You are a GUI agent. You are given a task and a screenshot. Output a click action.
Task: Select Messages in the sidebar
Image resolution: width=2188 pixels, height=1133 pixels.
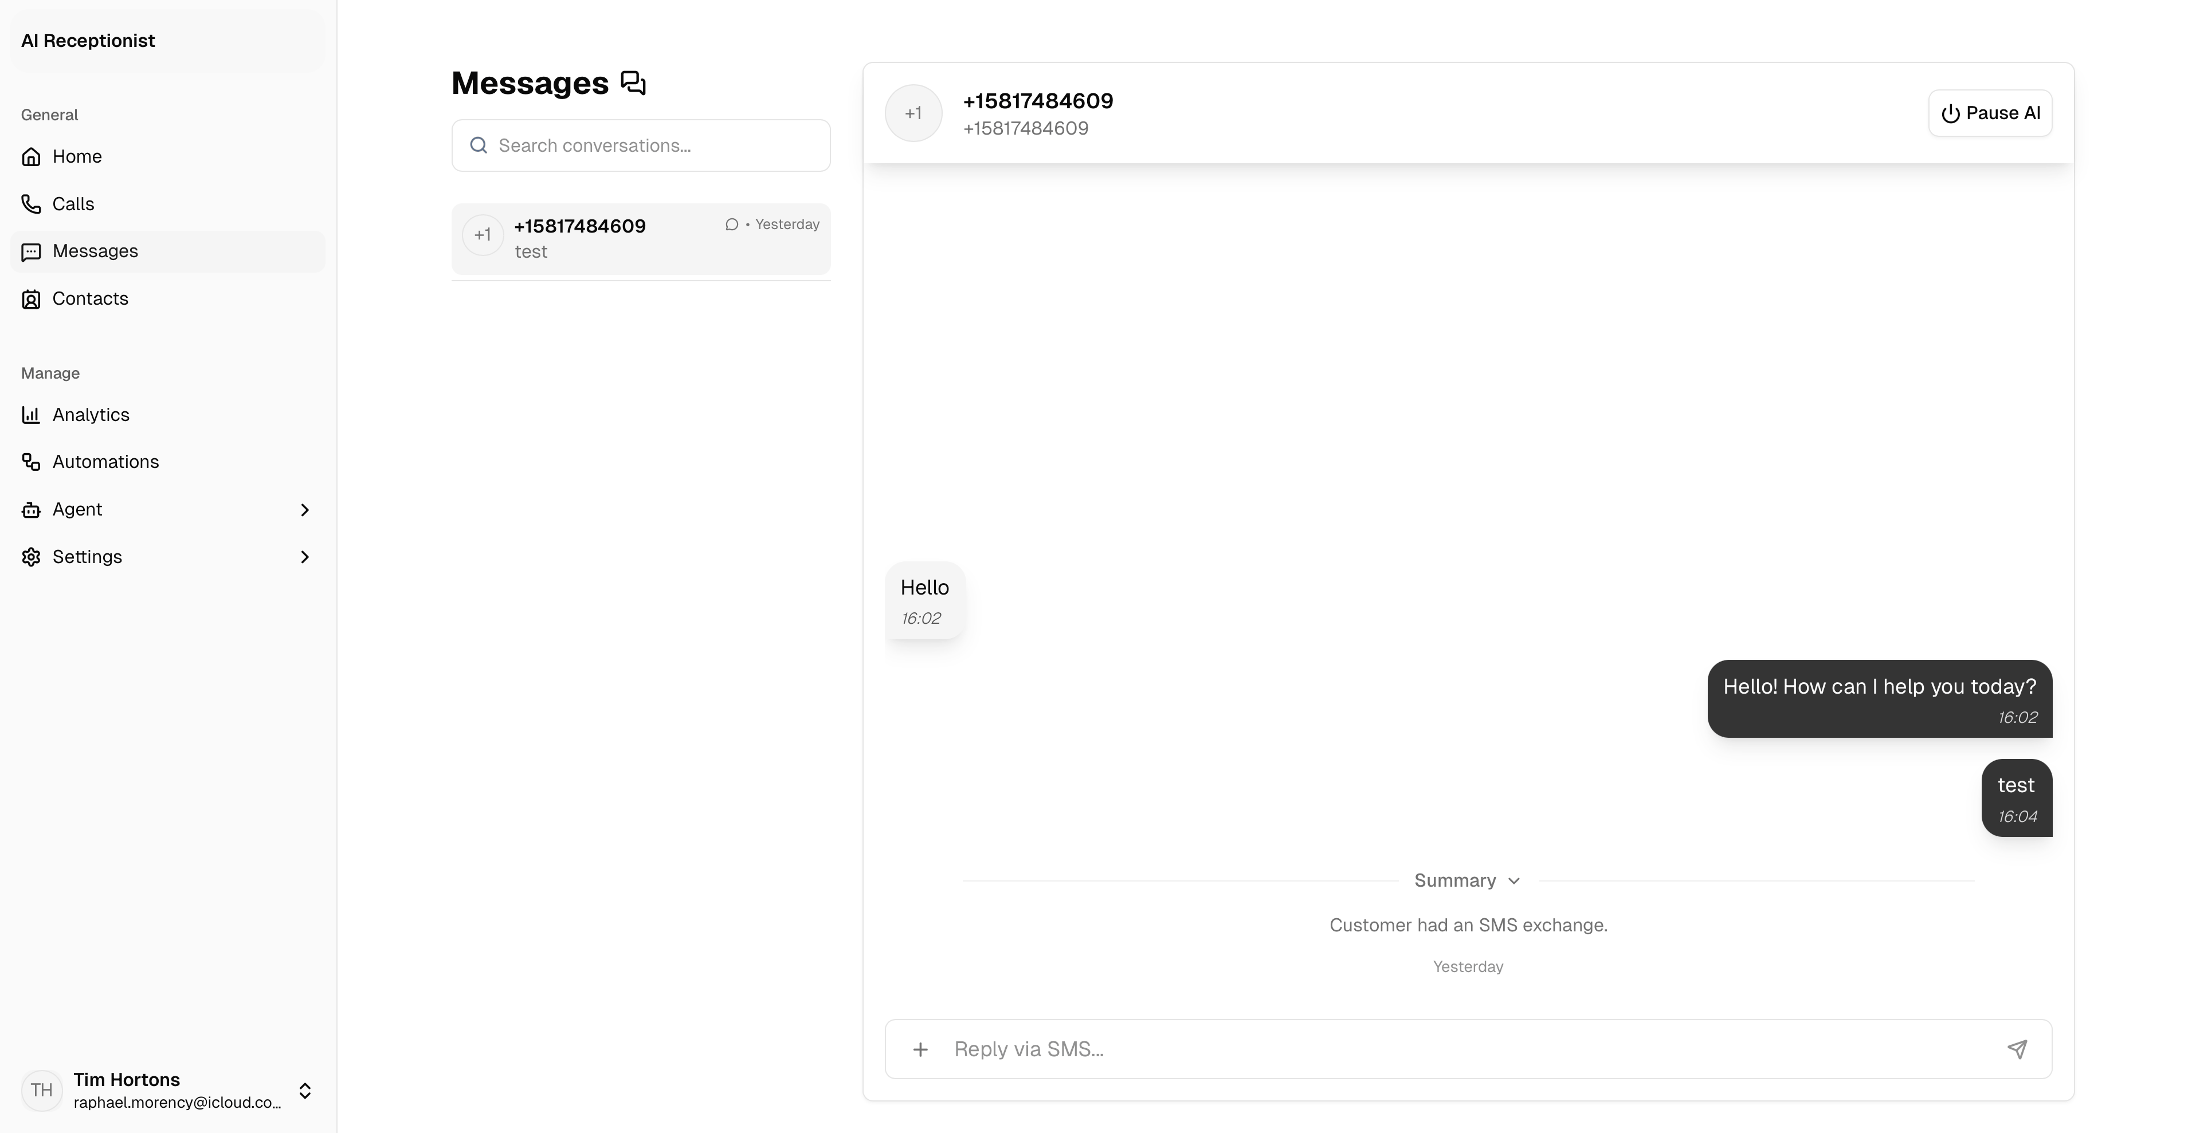click(167, 251)
